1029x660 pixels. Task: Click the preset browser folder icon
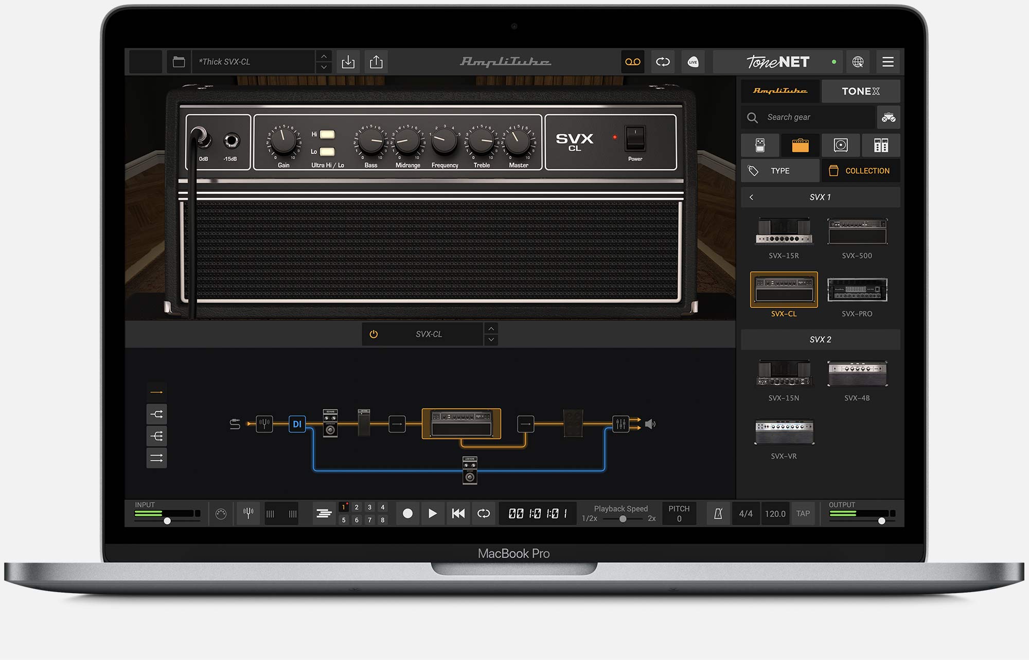tap(179, 62)
